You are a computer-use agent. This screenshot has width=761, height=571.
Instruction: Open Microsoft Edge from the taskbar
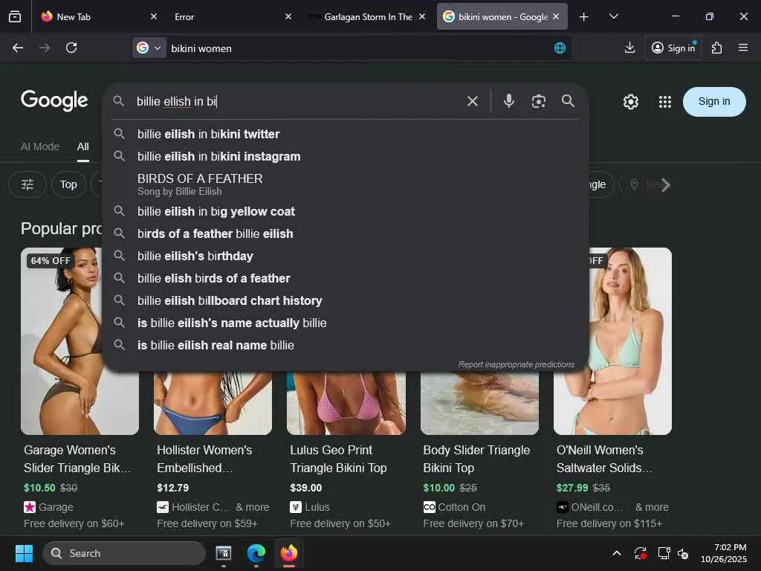click(x=256, y=553)
